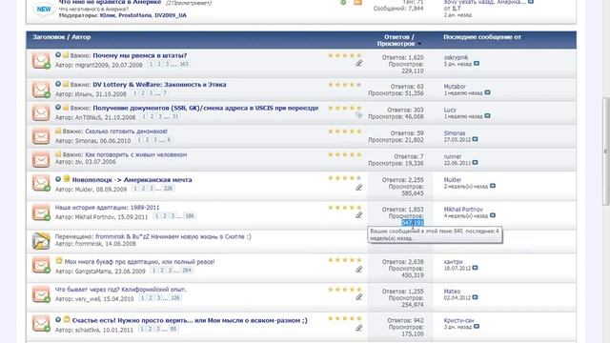Open last poster profile 'кантри'
Viewport: 610px width, 343px height.
[x=453, y=262]
